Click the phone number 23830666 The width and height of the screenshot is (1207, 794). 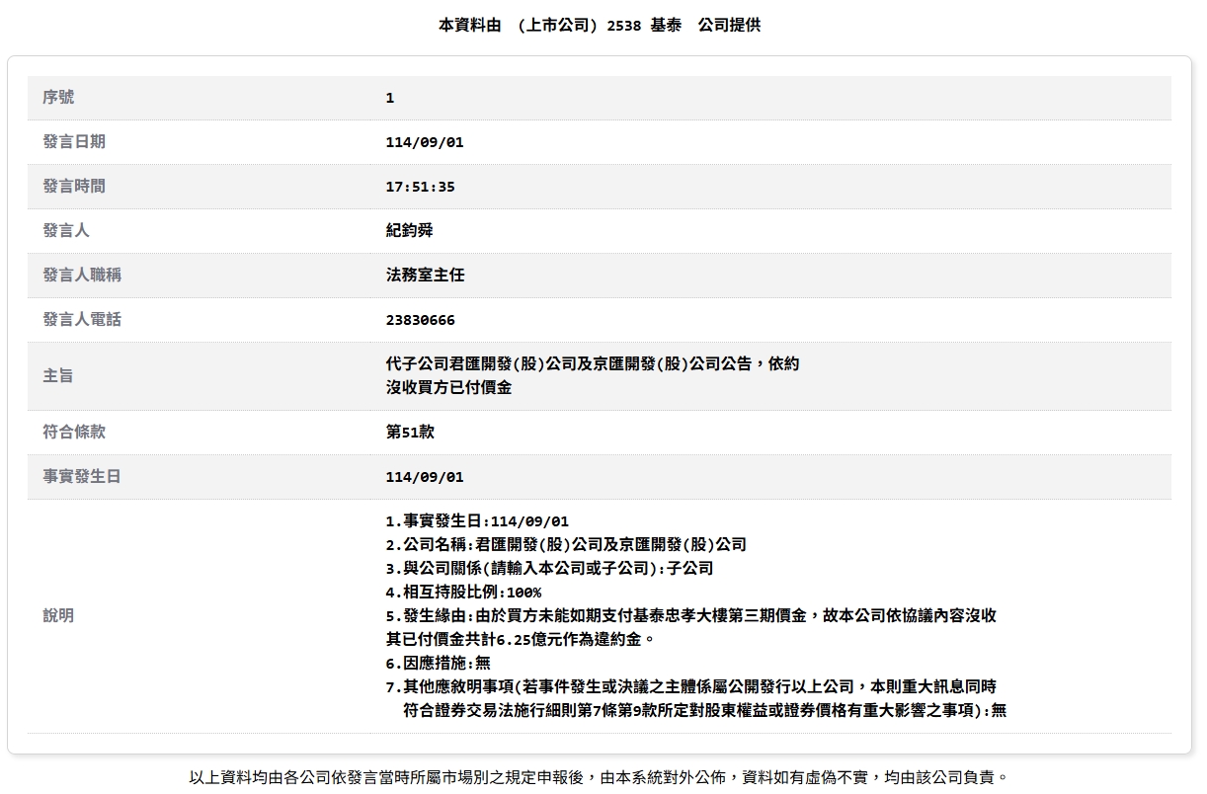420,320
